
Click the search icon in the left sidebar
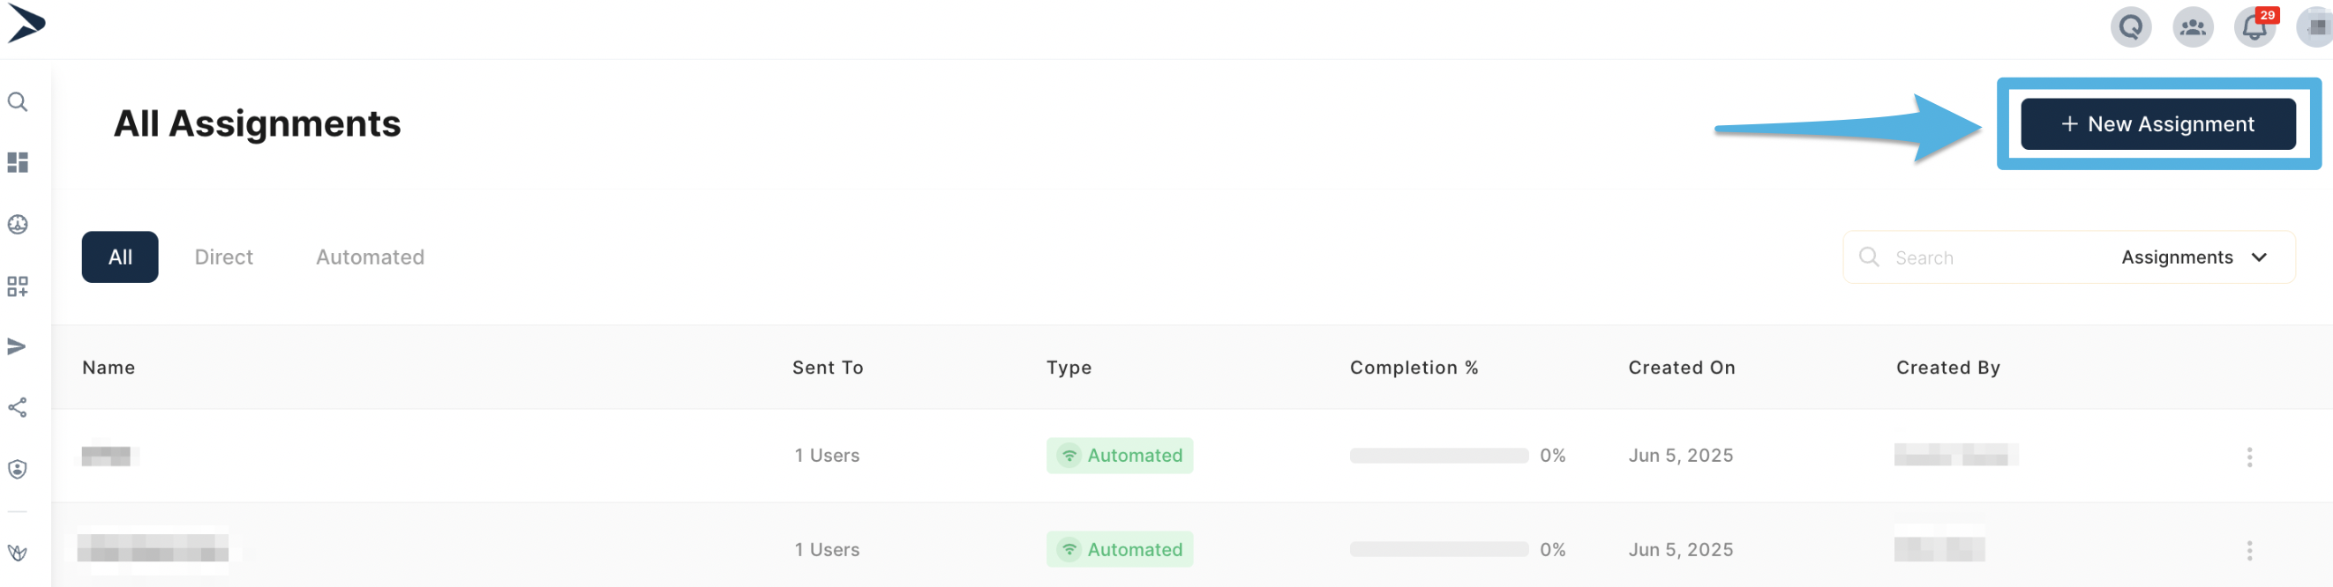(18, 102)
